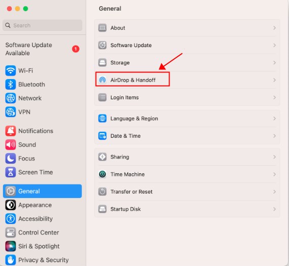The height and width of the screenshot is (266, 289).
Task: Click the Sharing icon
Action: pyautogui.click(x=102, y=157)
